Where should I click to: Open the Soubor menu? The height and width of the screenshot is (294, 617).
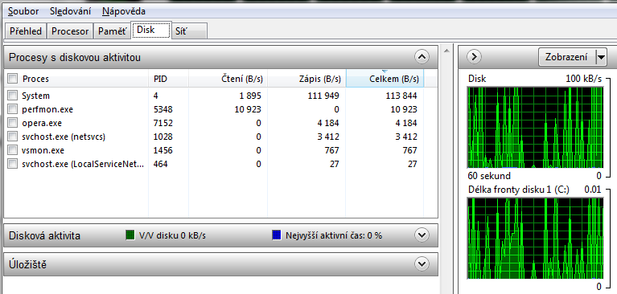[x=23, y=11]
